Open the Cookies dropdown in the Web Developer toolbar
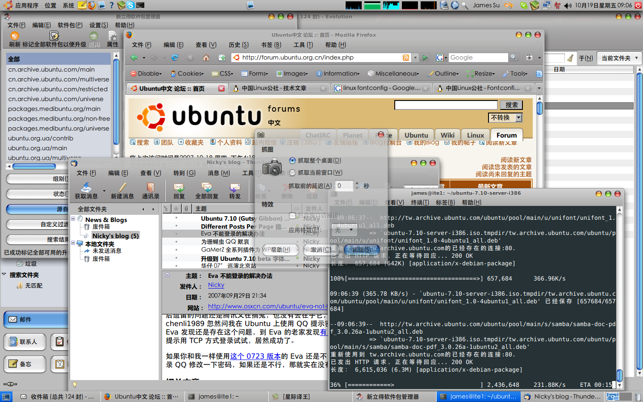 [187, 74]
